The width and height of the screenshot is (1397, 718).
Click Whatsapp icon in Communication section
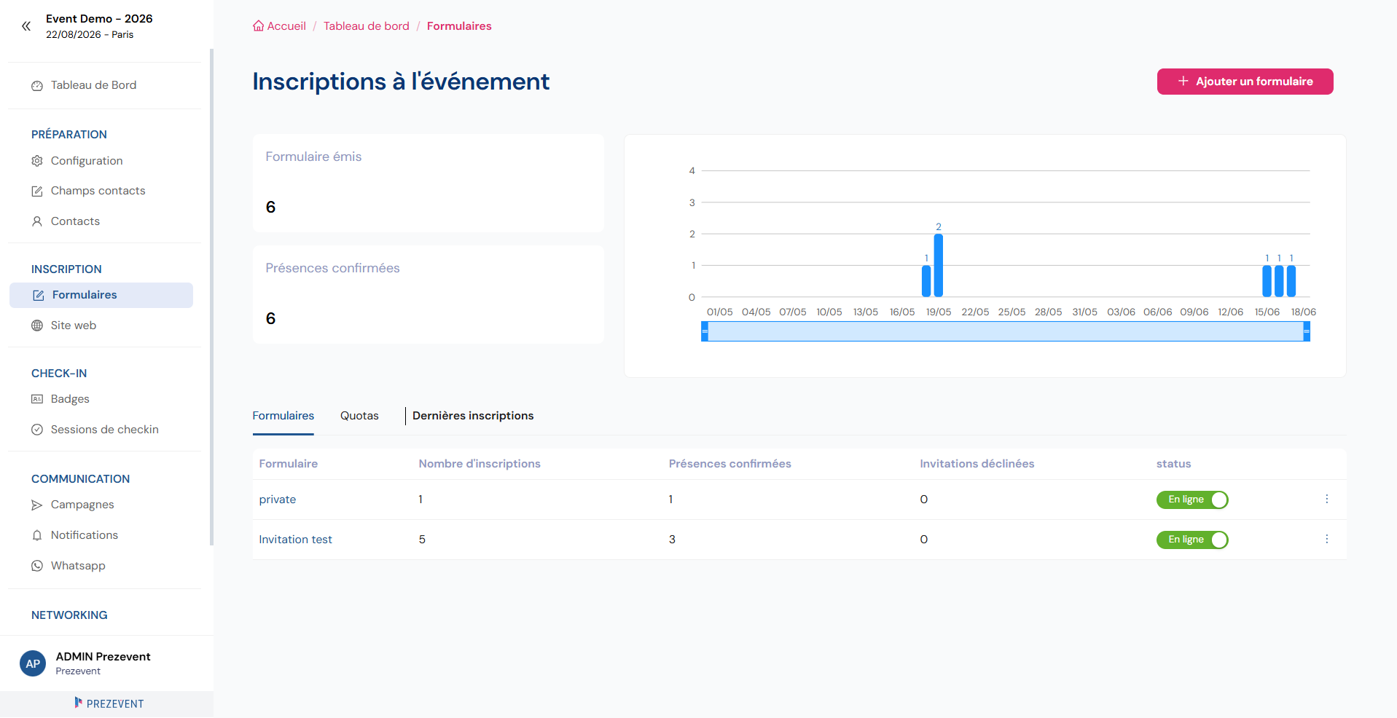[37, 566]
